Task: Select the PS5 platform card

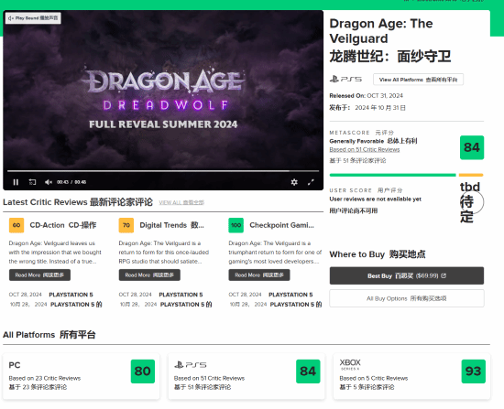Action: (247, 376)
